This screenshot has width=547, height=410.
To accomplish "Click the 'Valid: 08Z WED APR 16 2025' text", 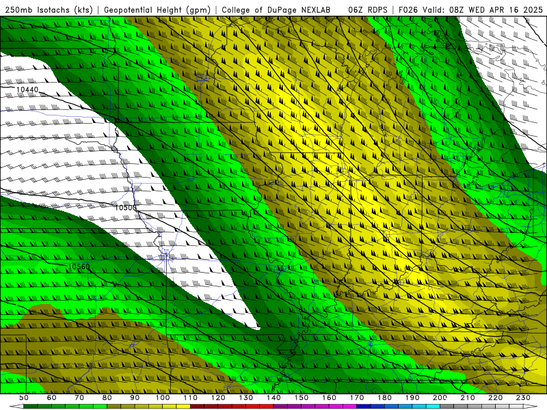I will (483, 10).
